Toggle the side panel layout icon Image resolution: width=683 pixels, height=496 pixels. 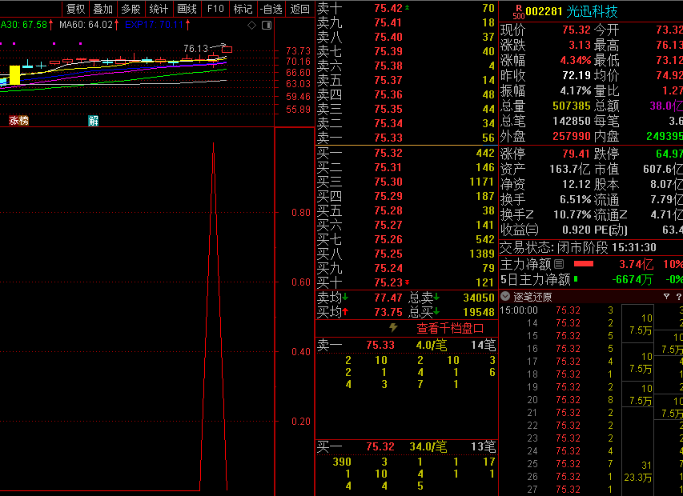(265, 25)
